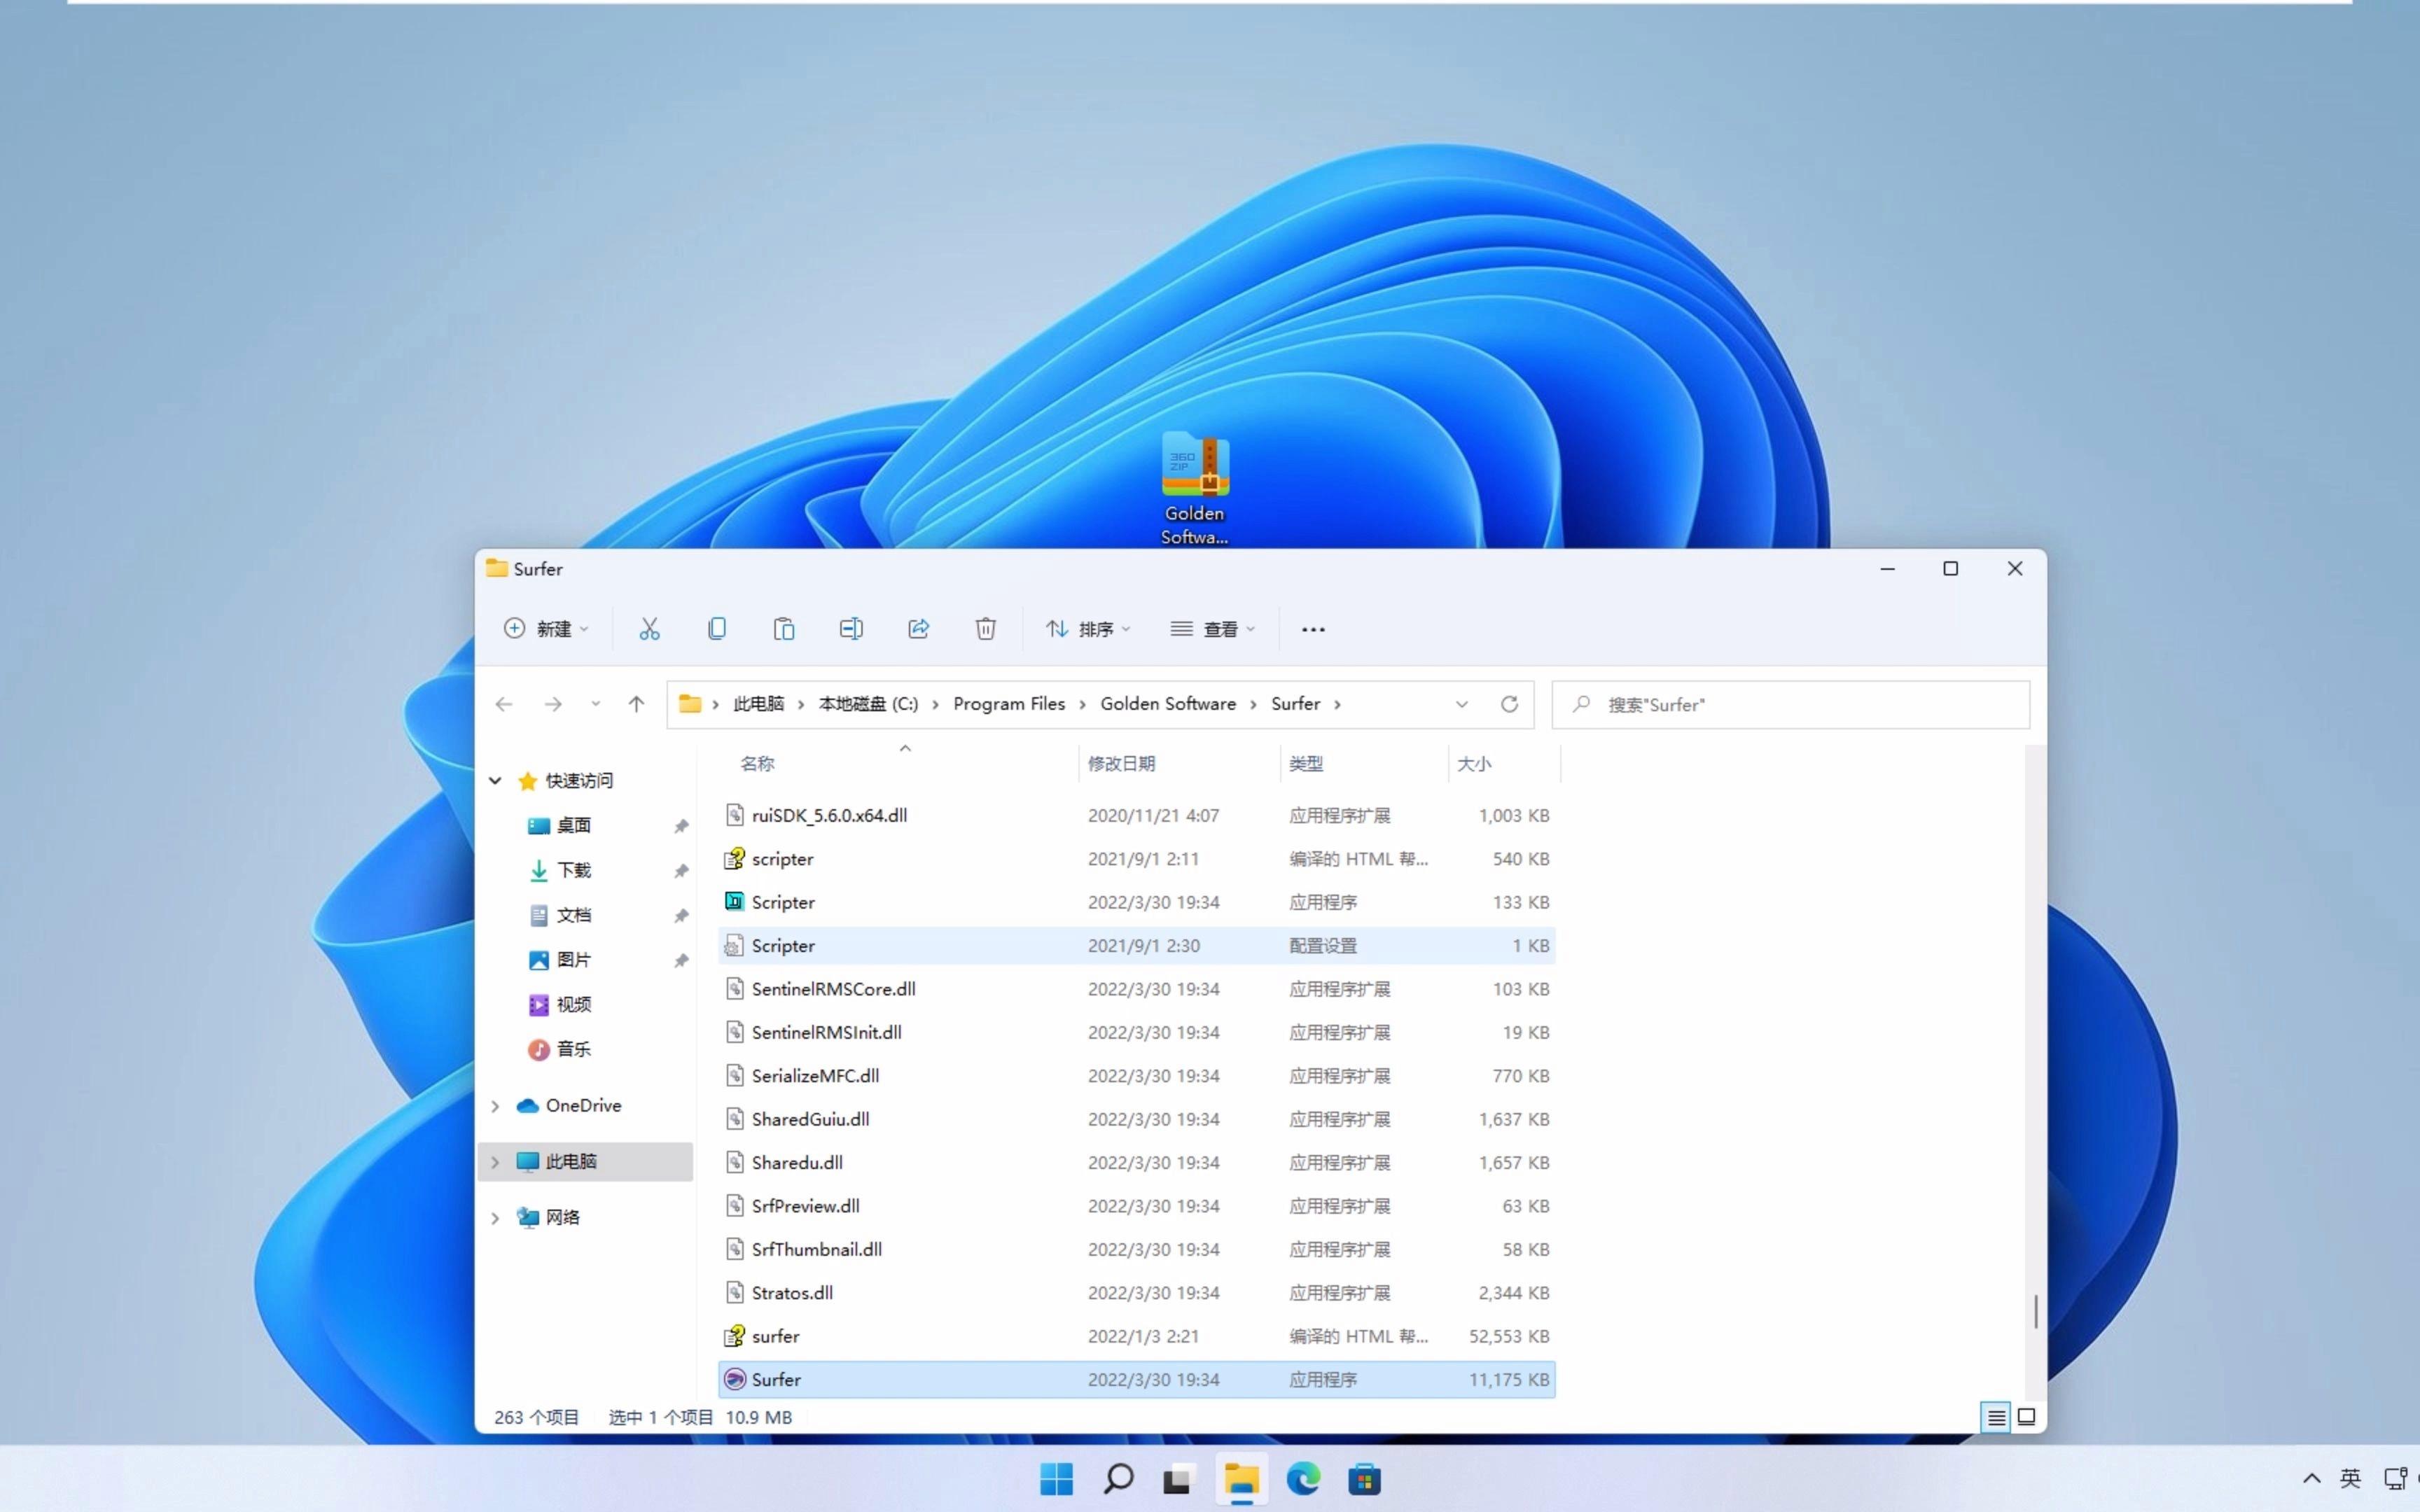This screenshot has height=1512, width=2420.
Task: Select 网络 in the navigation pane
Action: tap(562, 1218)
